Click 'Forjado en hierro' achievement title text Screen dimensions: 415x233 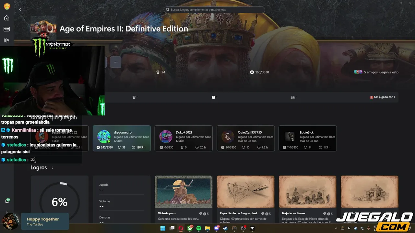pos(293,214)
